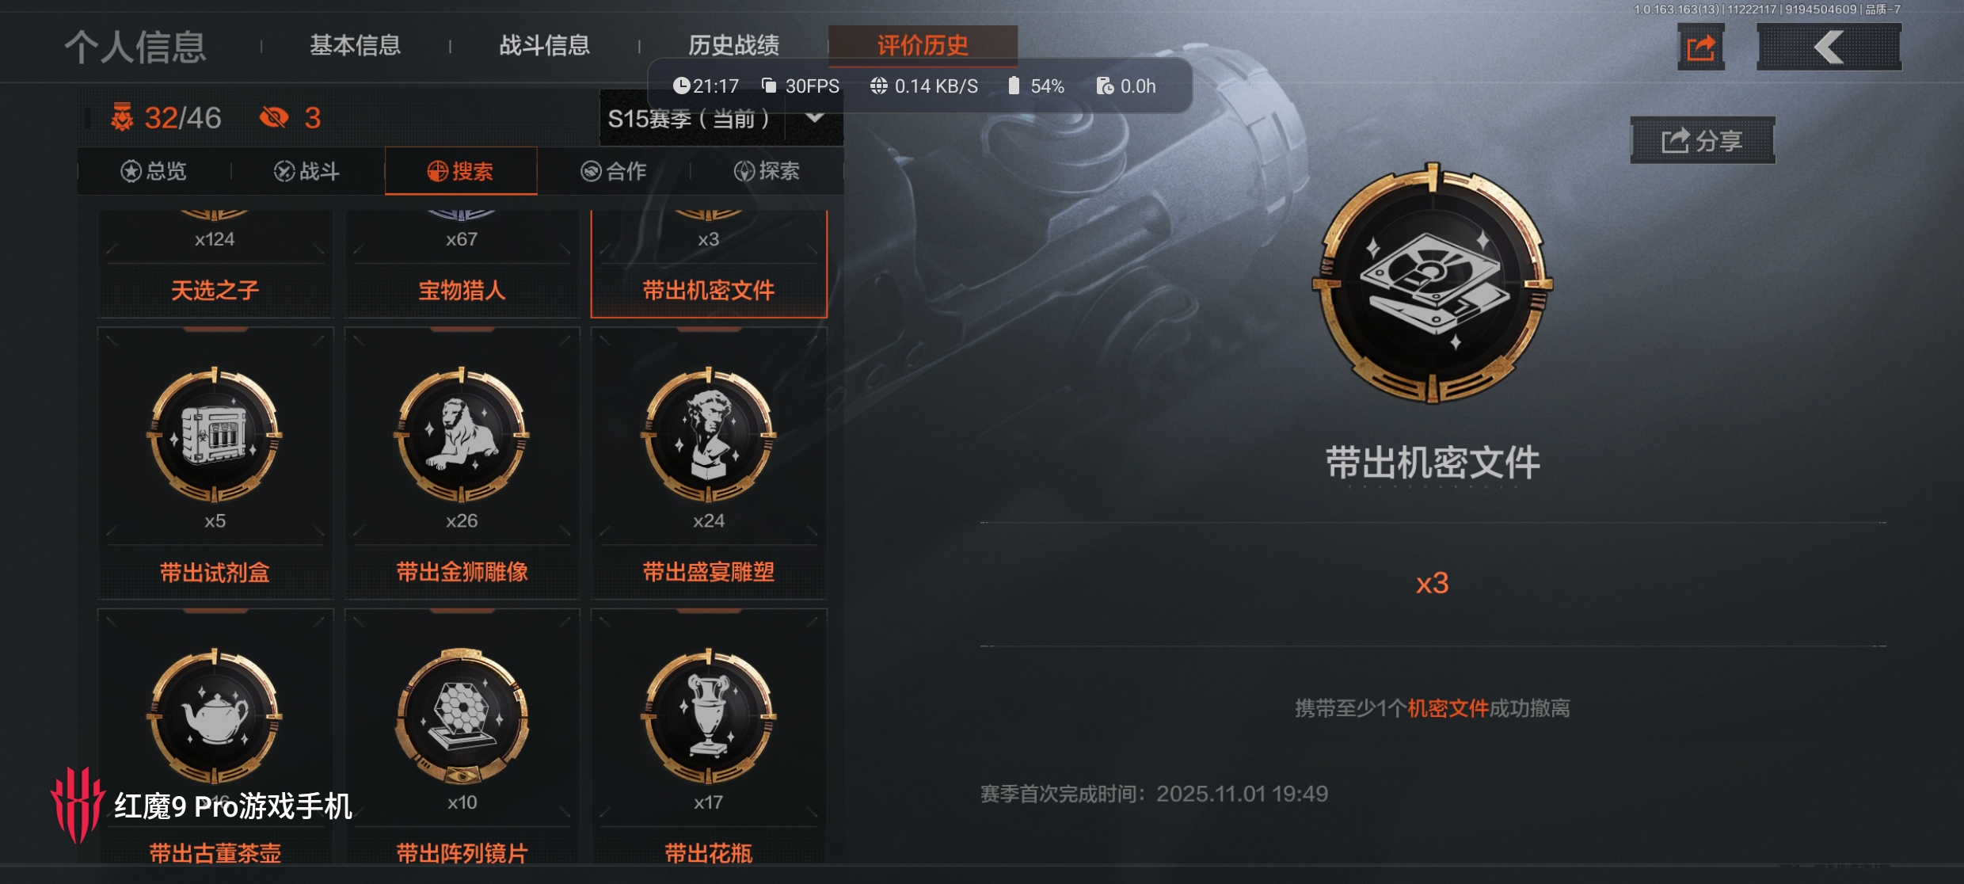Image resolution: width=1964 pixels, height=884 pixels.
Task: Select the 带出盛宴雕塑 bust sculpture badge
Action: 709,463
